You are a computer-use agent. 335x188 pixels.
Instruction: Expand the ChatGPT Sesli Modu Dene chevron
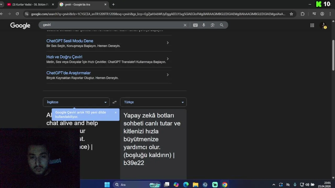point(168,43)
